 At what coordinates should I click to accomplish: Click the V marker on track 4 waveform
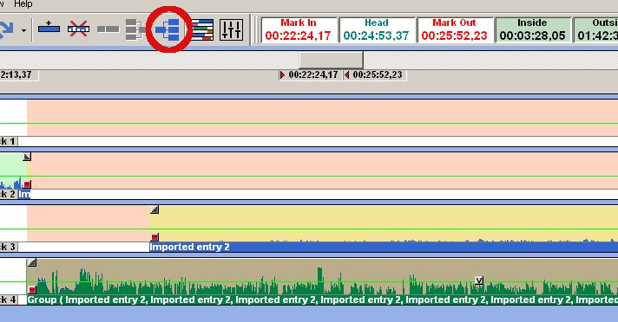[479, 280]
